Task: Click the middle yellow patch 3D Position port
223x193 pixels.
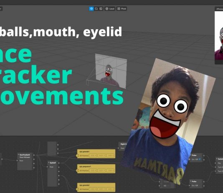Action: [77, 170]
